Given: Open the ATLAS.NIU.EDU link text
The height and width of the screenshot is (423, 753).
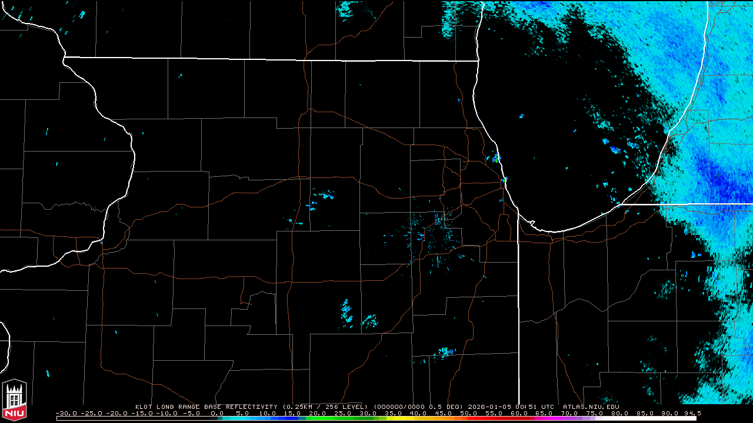Looking at the screenshot, I should coord(591,407).
